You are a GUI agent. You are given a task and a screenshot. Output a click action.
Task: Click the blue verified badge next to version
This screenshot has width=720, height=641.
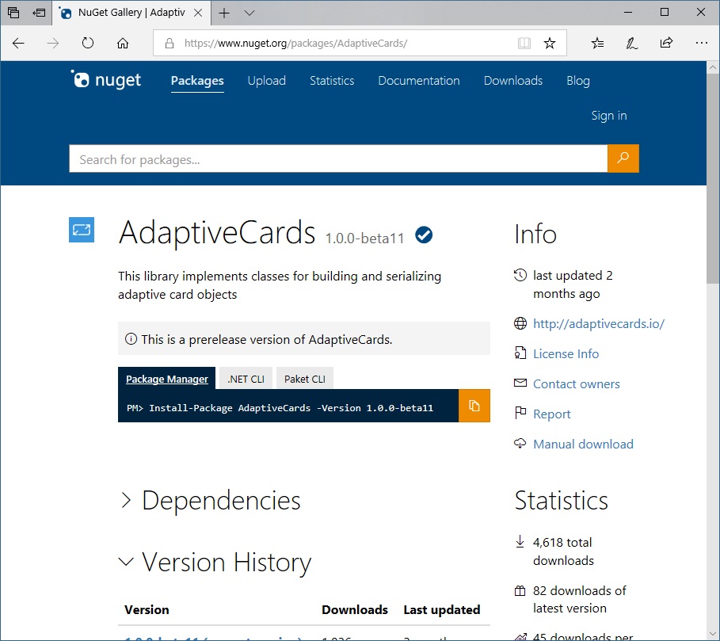click(x=424, y=235)
